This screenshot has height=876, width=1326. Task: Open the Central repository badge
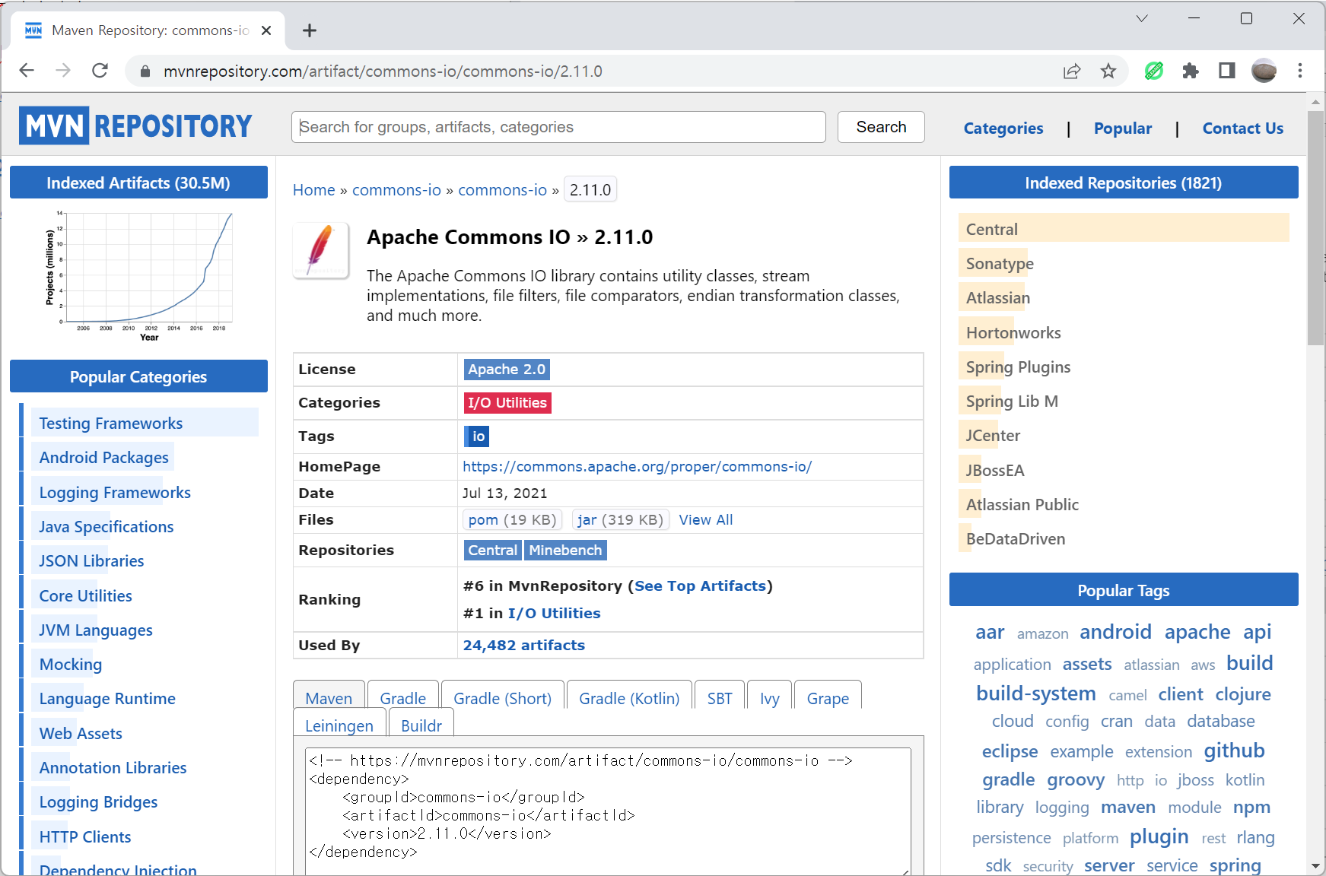(493, 551)
